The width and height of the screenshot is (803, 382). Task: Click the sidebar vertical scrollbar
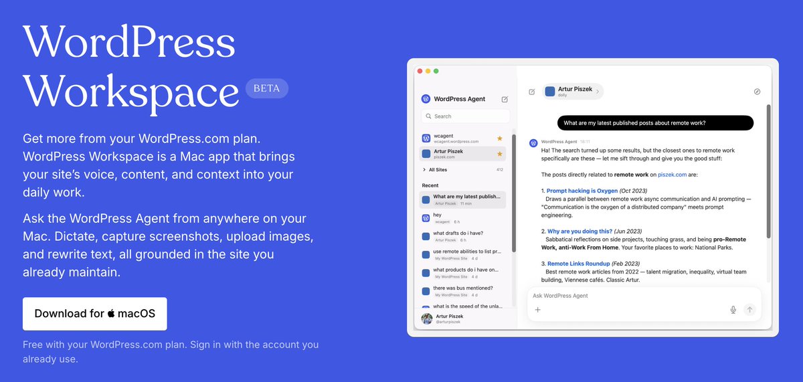[513, 193]
